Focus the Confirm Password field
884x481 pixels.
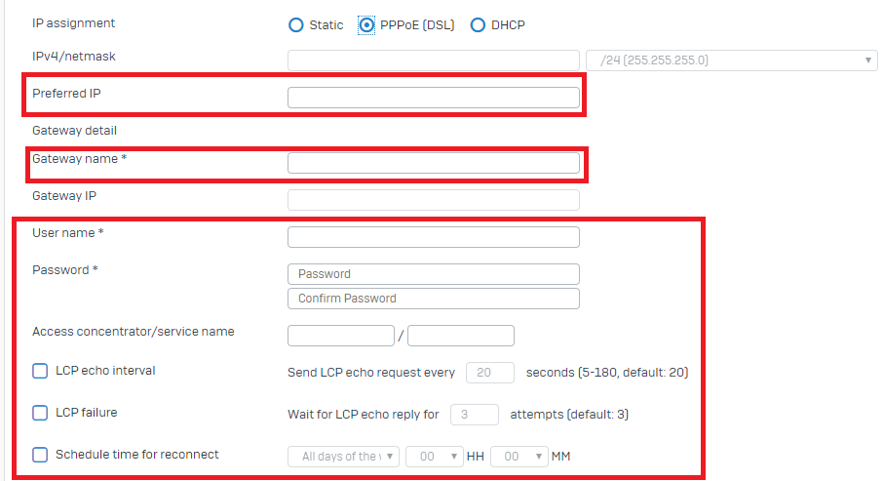[433, 299]
